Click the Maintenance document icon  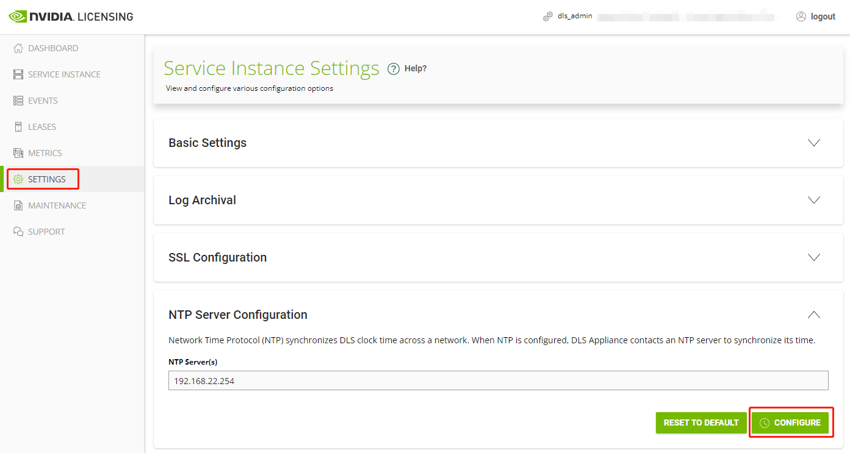pyautogui.click(x=18, y=205)
